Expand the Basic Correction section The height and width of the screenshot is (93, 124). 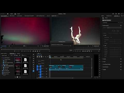pyautogui.click(x=102, y=26)
